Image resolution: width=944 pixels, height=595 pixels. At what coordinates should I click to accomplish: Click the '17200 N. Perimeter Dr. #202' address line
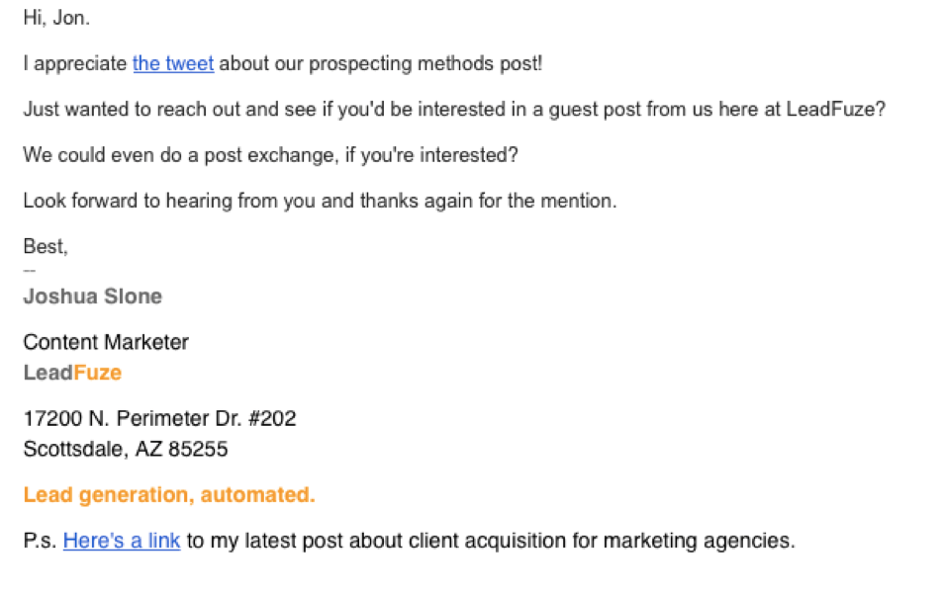[x=159, y=418]
